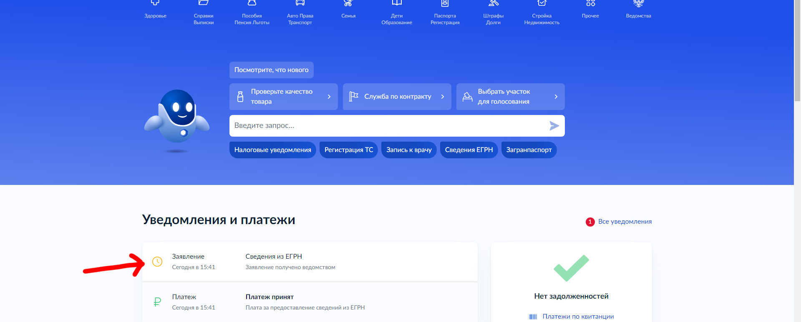Open the Ведомства category
This screenshot has height=322, width=801.
click(638, 10)
